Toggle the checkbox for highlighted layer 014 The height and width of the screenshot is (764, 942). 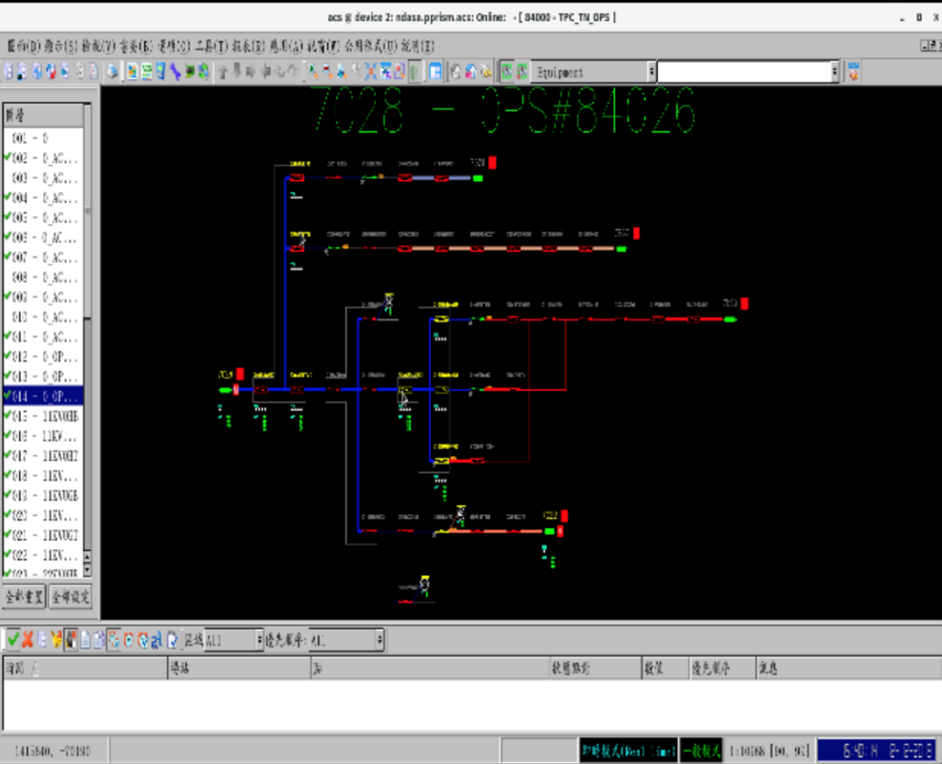coord(8,396)
